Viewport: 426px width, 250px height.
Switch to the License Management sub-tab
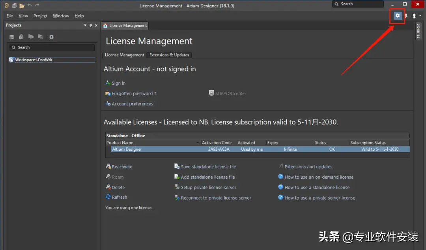(124, 55)
